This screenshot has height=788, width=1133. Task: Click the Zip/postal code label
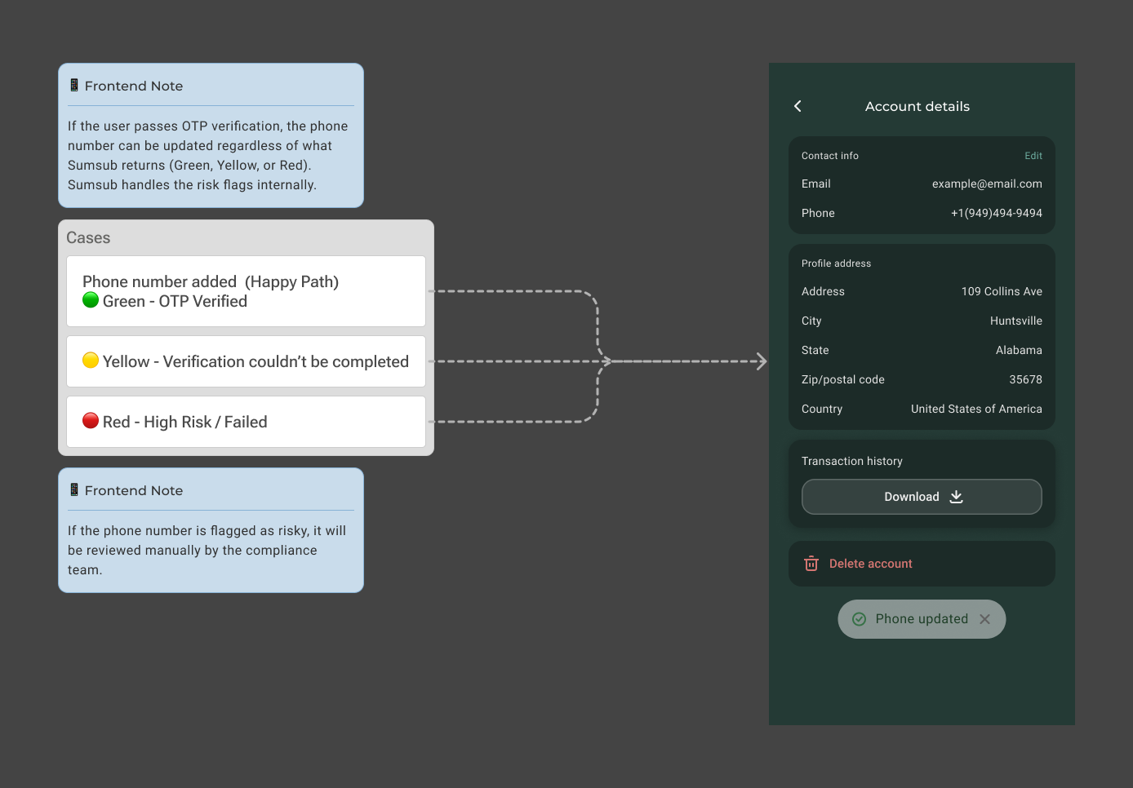(x=843, y=379)
